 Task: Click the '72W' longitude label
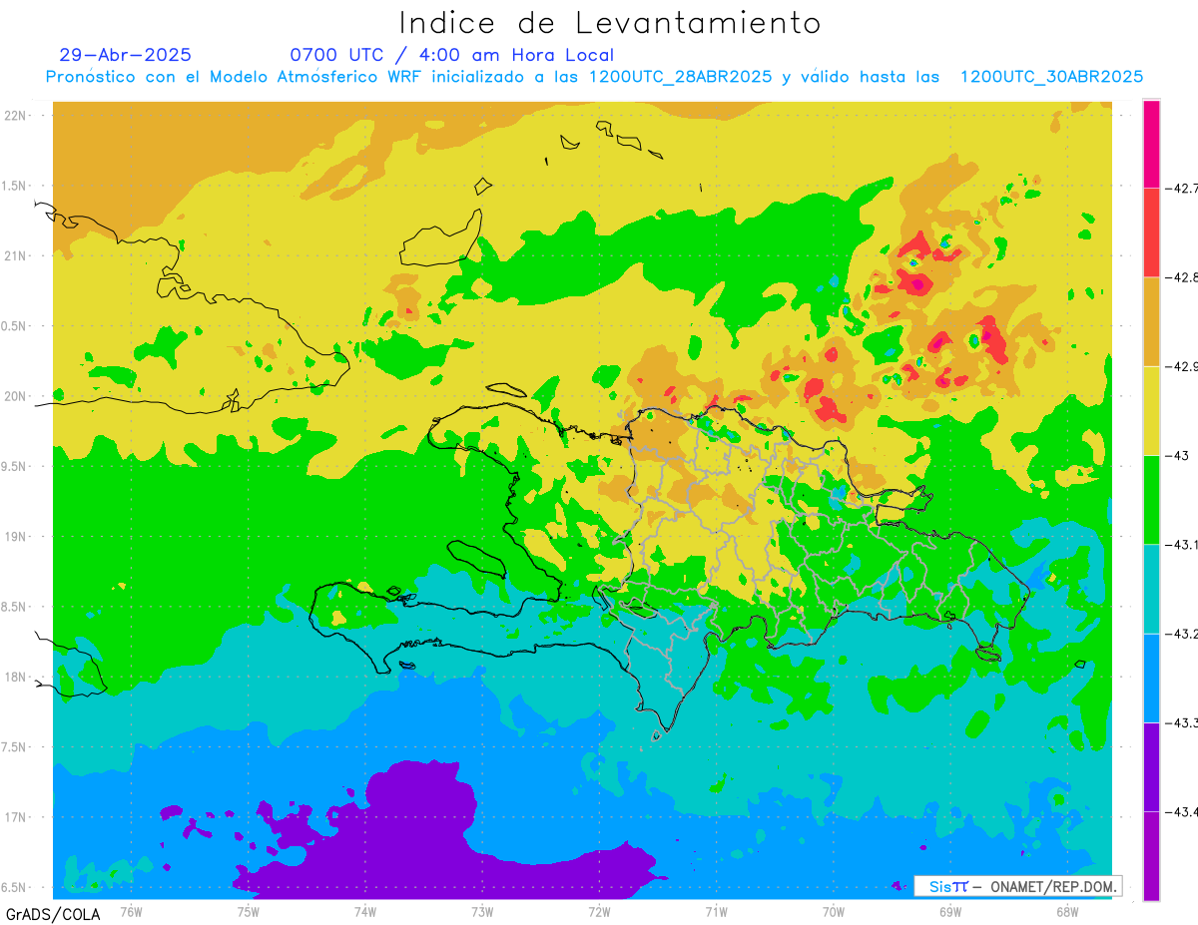(x=599, y=911)
